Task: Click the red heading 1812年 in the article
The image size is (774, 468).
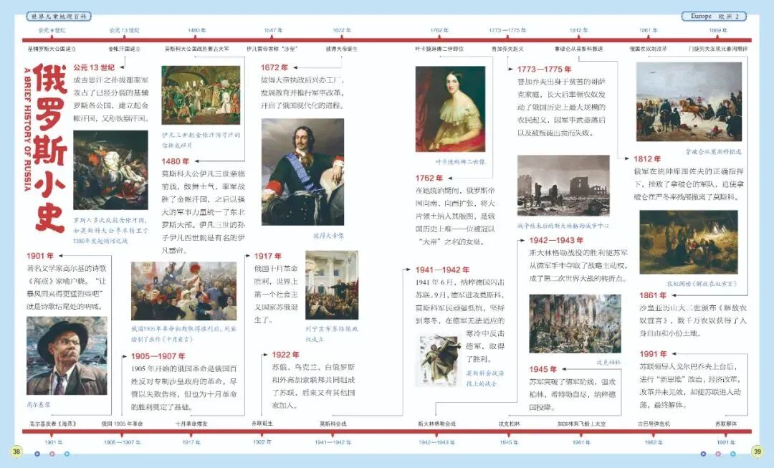Action: pyautogui.click(x=647, y=158)
